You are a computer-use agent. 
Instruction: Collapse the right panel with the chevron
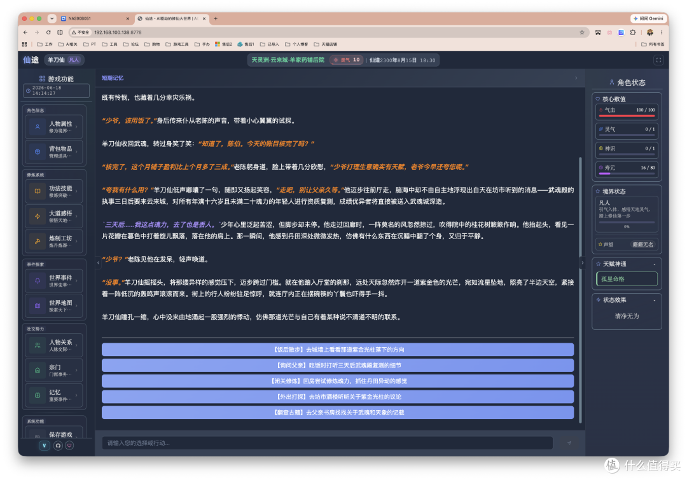(582, 263)
